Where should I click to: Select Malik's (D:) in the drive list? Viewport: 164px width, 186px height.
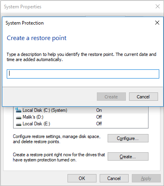coord(81,117)
